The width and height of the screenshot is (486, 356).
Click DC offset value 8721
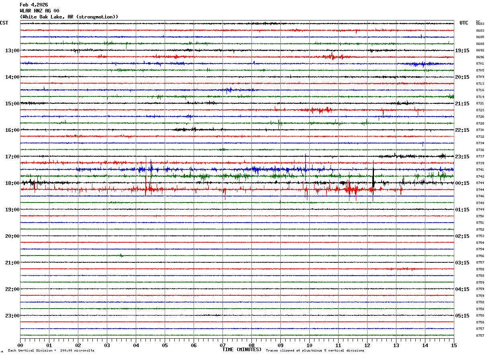(480, 104)
